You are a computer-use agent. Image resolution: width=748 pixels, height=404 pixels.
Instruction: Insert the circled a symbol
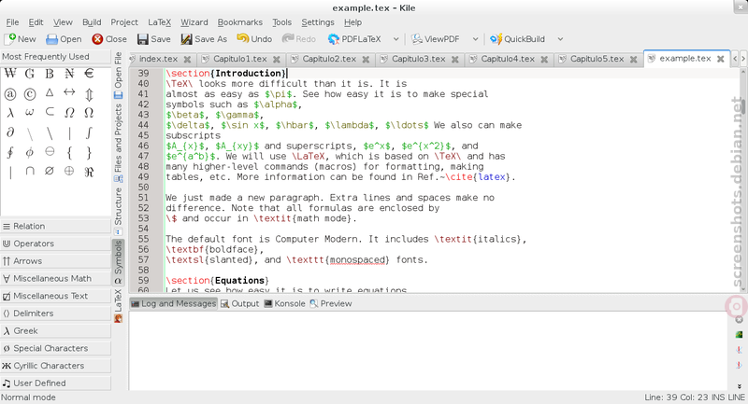(10, 94)
